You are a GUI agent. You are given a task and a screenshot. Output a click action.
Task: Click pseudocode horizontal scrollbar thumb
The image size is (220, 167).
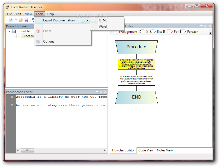[x=27, y=150]
